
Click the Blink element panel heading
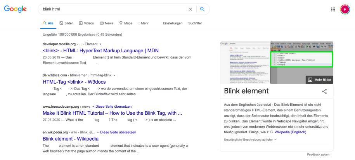point(246,91)
